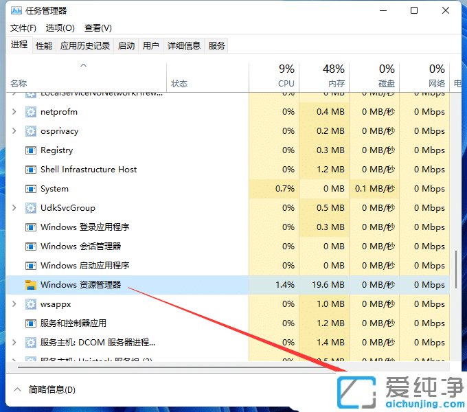Sort by the 状态 column header
Image resolution: width=467 pixels, height=412 pixels.
click(x=207, y=77)
